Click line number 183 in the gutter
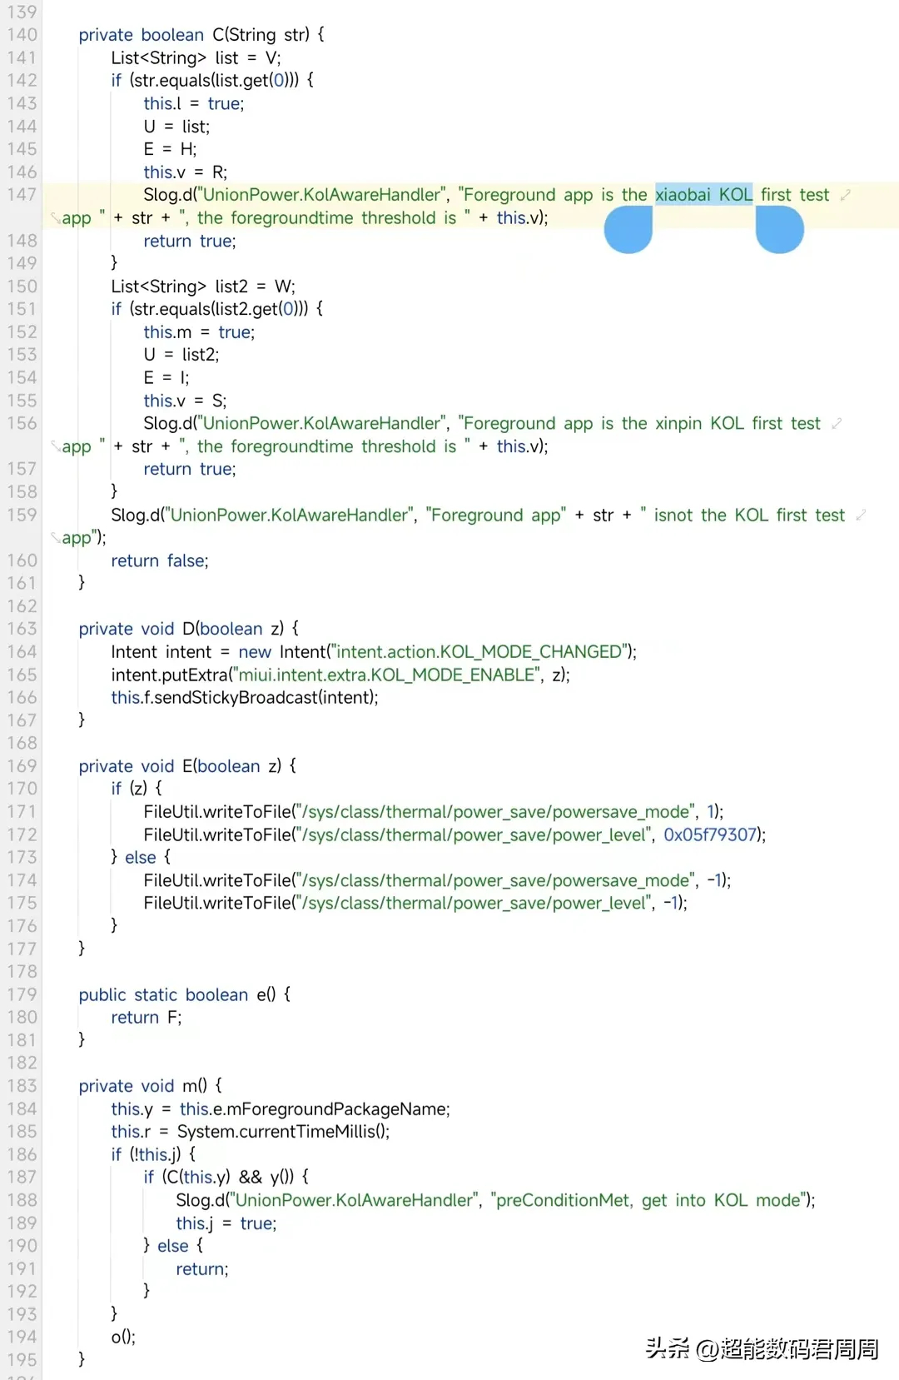The image size is (899, 1380). pyautogui.click(x=22, y=1086)
